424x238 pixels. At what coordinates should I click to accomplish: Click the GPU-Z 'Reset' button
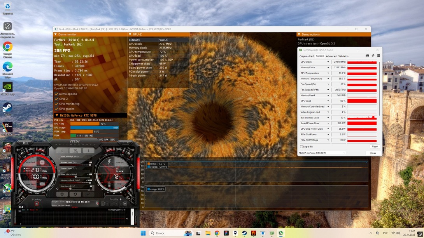(x=375, y=146)
